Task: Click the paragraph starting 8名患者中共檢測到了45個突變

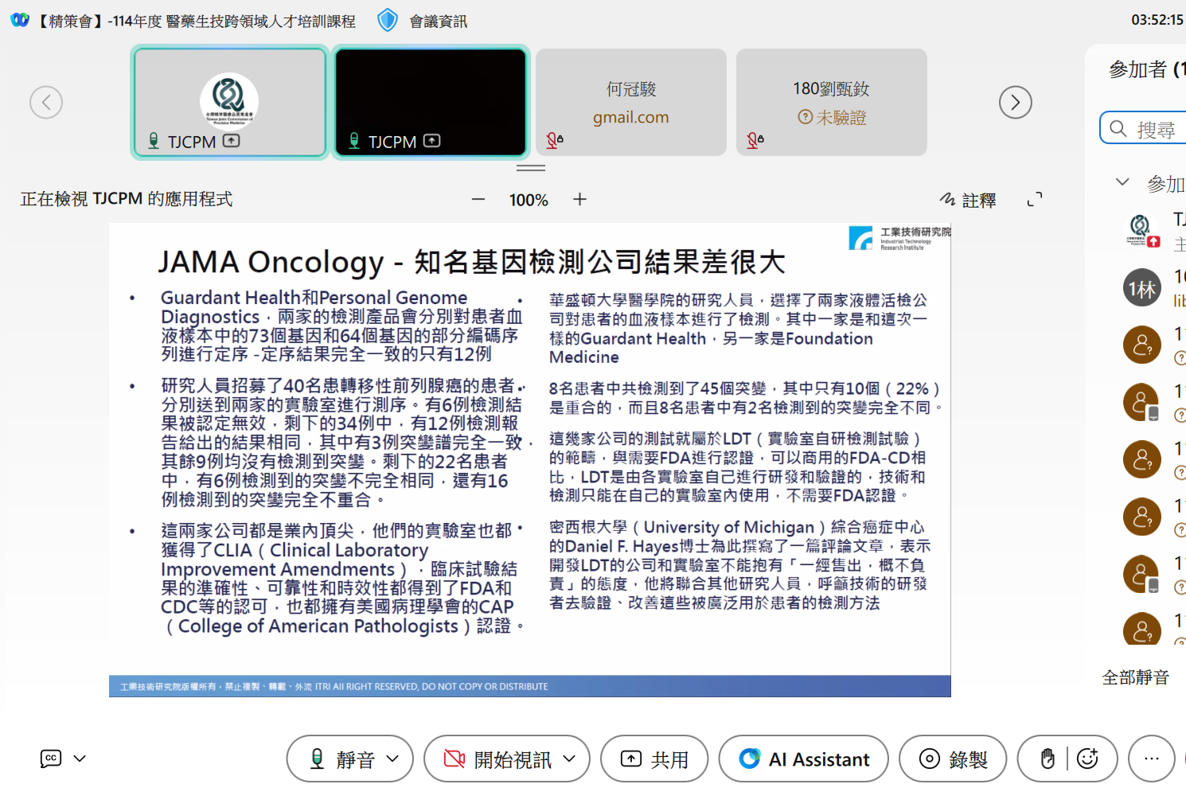Action: pos(745,398)
